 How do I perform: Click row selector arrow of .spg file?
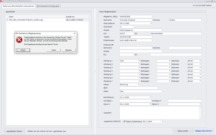(x=7, y=20)
